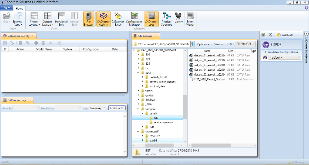Expand the rear_suspension folder
The height and width of the screenshot is (165, 309).
coord(147,122)
